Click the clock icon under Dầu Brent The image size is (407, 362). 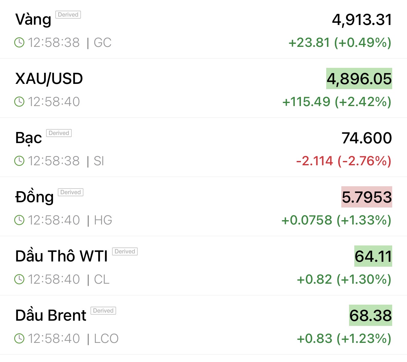19,339
